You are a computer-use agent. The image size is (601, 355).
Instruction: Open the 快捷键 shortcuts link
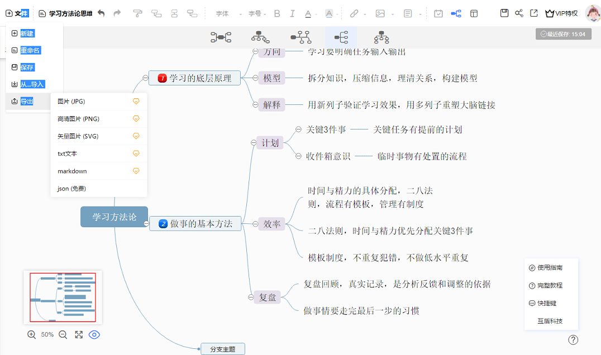pos(548,303)
